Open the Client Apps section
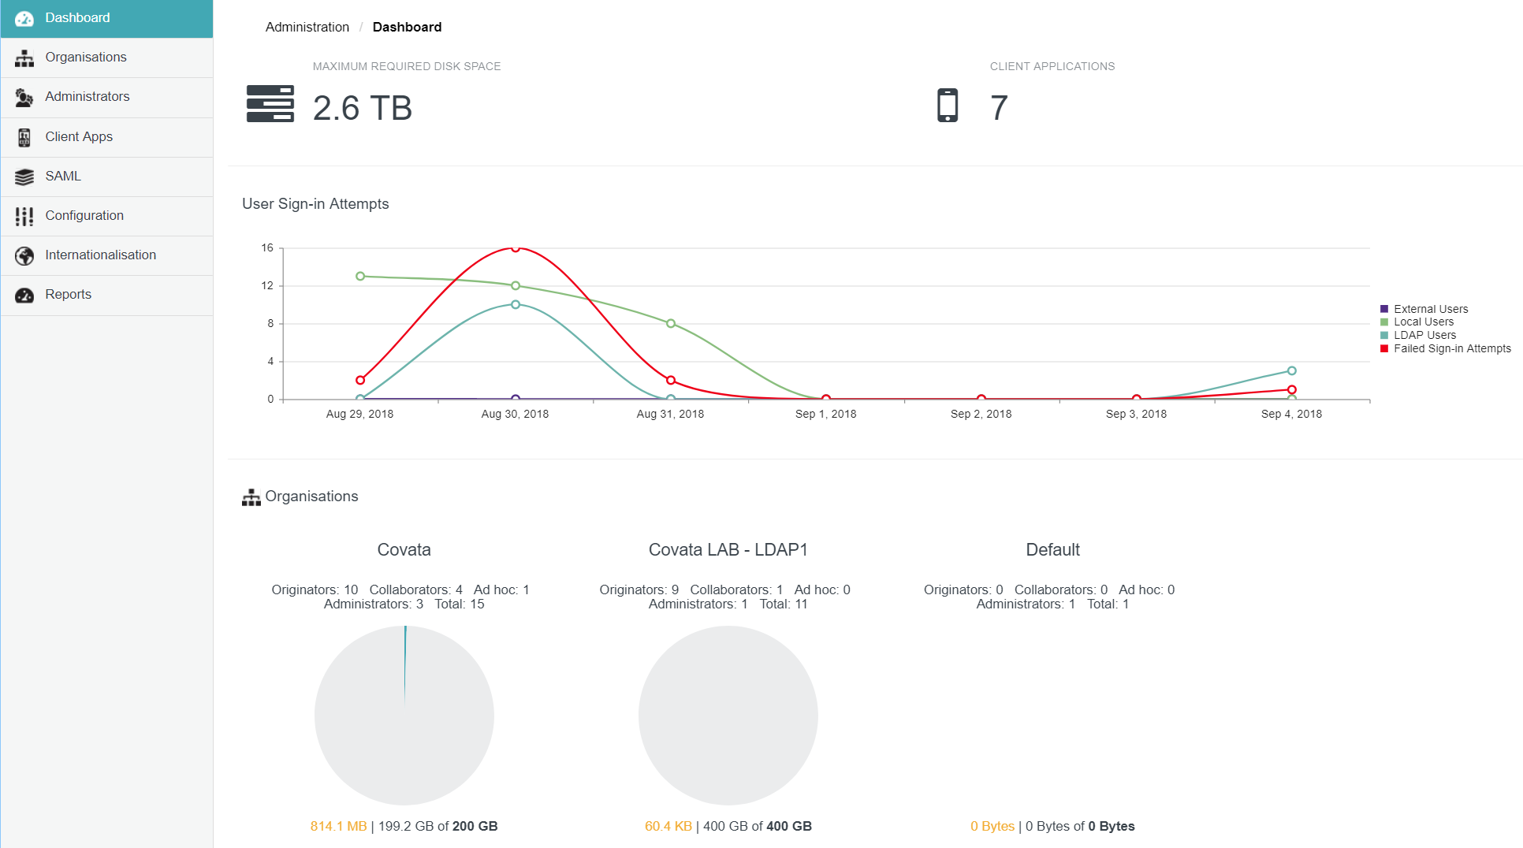This screenshot has width=1523, height=848. pyautogui.click(x=106, y=137)
